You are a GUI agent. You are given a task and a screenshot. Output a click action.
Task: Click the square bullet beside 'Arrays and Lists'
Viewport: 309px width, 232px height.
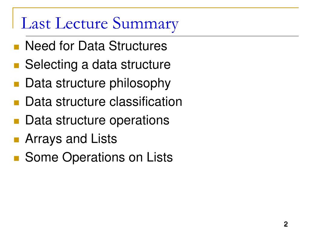pyautogui.click(x=17, y=140)
